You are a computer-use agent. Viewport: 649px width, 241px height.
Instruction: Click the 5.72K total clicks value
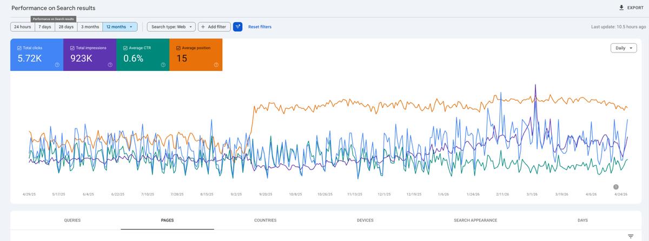29,58
